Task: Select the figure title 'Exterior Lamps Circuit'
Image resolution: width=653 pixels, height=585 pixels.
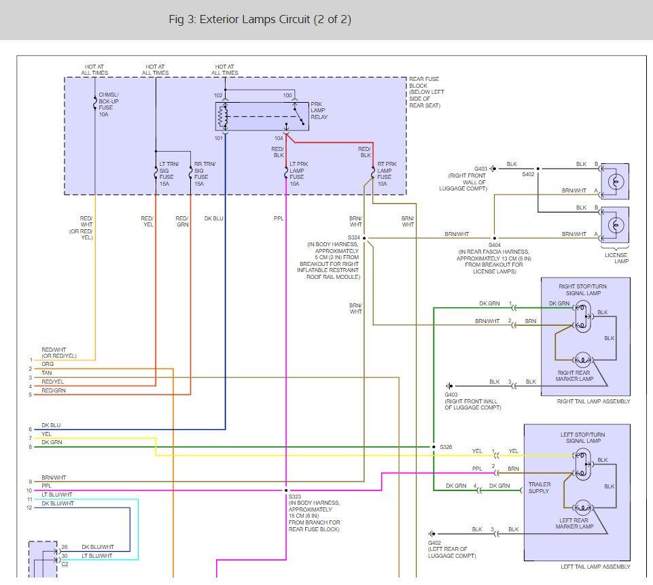Action: tap(255, 19)
